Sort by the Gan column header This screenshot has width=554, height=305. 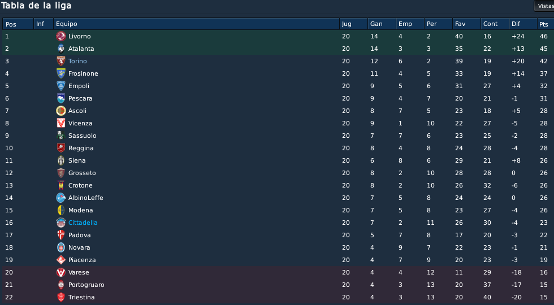coord(382,24)
